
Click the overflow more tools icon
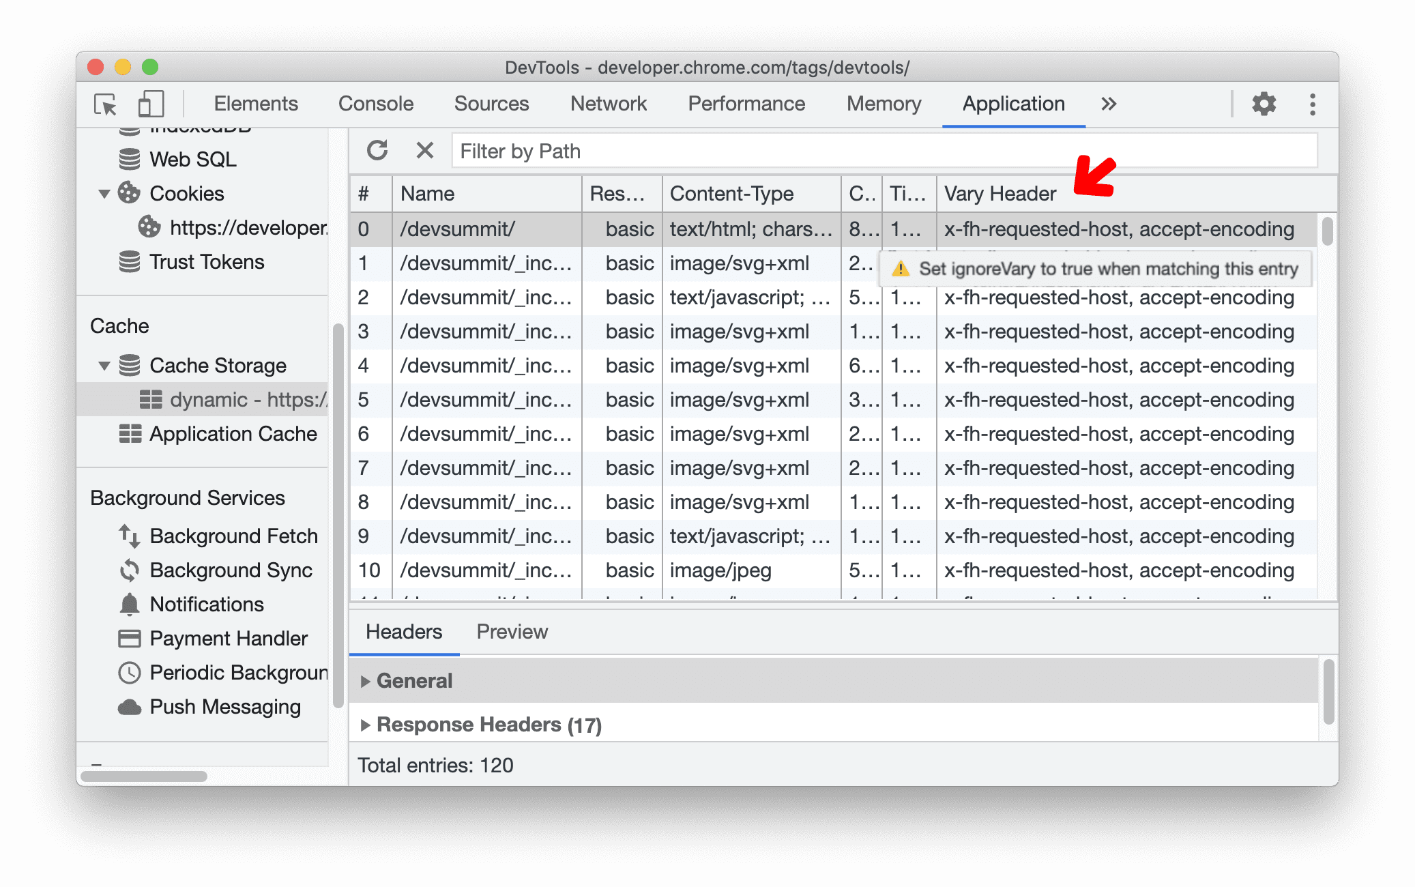pos(1109,102)
